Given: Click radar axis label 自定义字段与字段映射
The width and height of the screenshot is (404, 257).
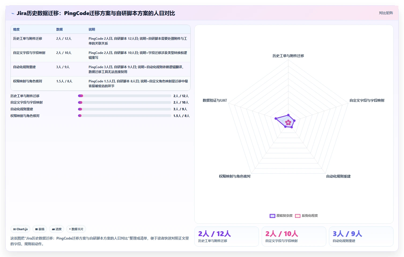Looking at the screenshot, I should click(x=367, y=100).
